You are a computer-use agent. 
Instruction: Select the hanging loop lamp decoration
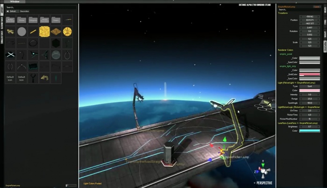click(67, 55)
